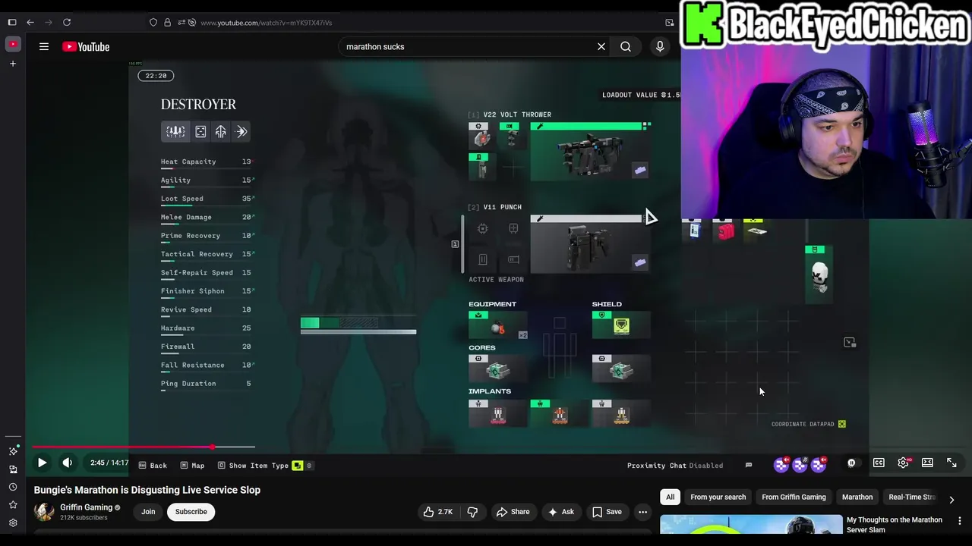
Task: Turn on closed captions
Action: pyautogui.click(x=879, y=463)
